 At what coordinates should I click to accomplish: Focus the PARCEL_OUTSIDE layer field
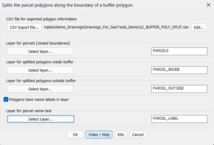coord(179,89)
